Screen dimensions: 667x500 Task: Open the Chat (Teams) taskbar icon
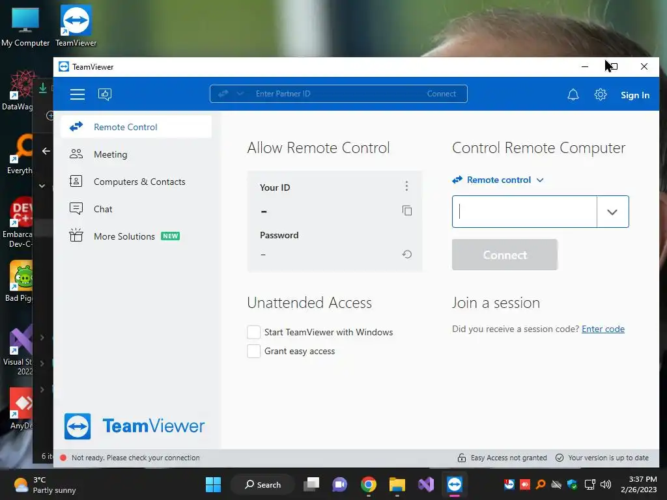pyautogui.click(x=340, y=484)
